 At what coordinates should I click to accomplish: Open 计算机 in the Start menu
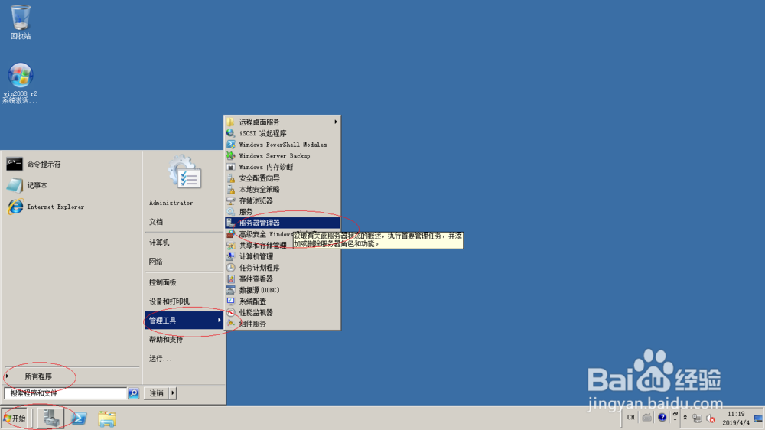pyautogui.click(x=184, y=243)
